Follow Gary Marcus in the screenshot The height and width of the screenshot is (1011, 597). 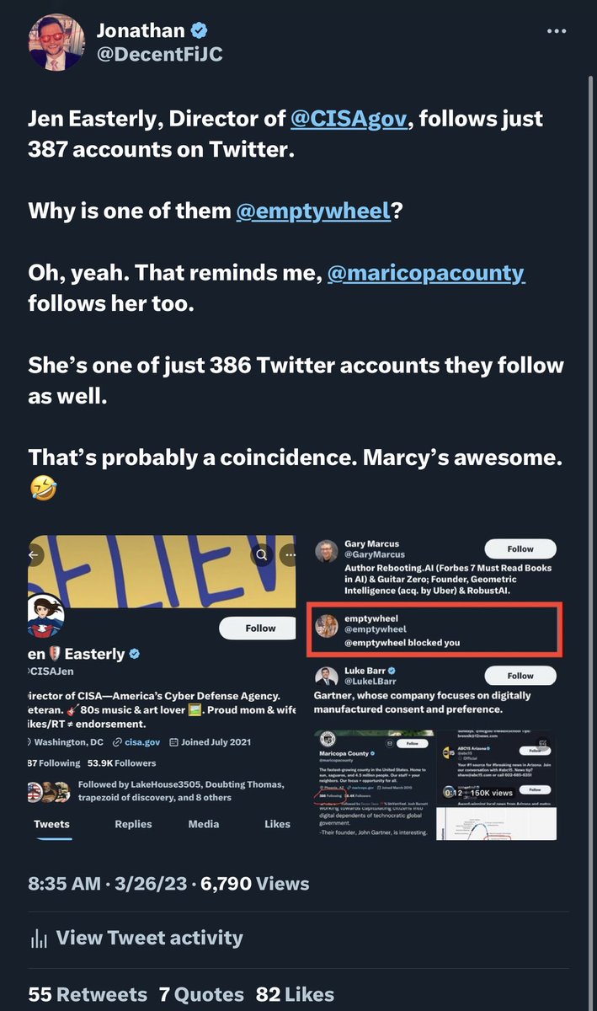point(520,548)
